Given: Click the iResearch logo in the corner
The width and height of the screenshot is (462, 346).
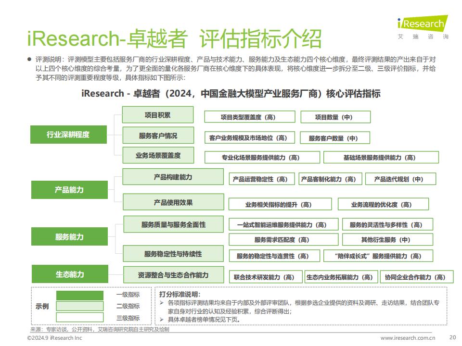Looking at the screenshot, I should [423, 23].
